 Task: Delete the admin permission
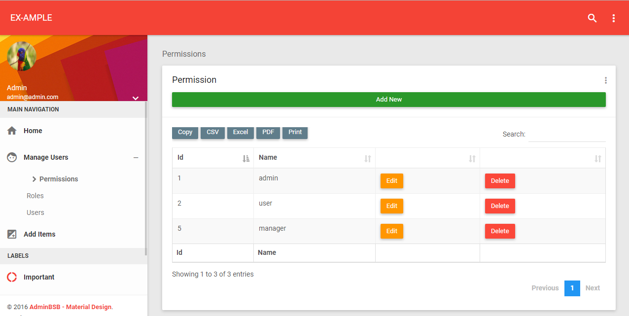500,181
